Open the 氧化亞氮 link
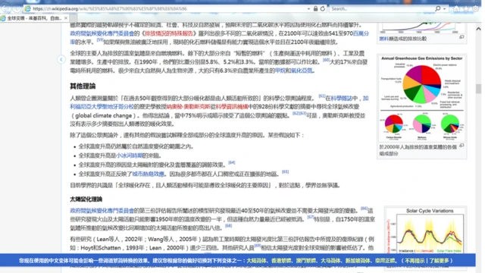 tap(302, 71)
